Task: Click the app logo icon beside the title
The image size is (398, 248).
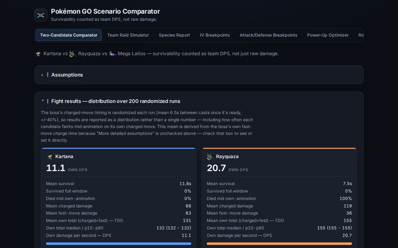Action: click(41, 15)
